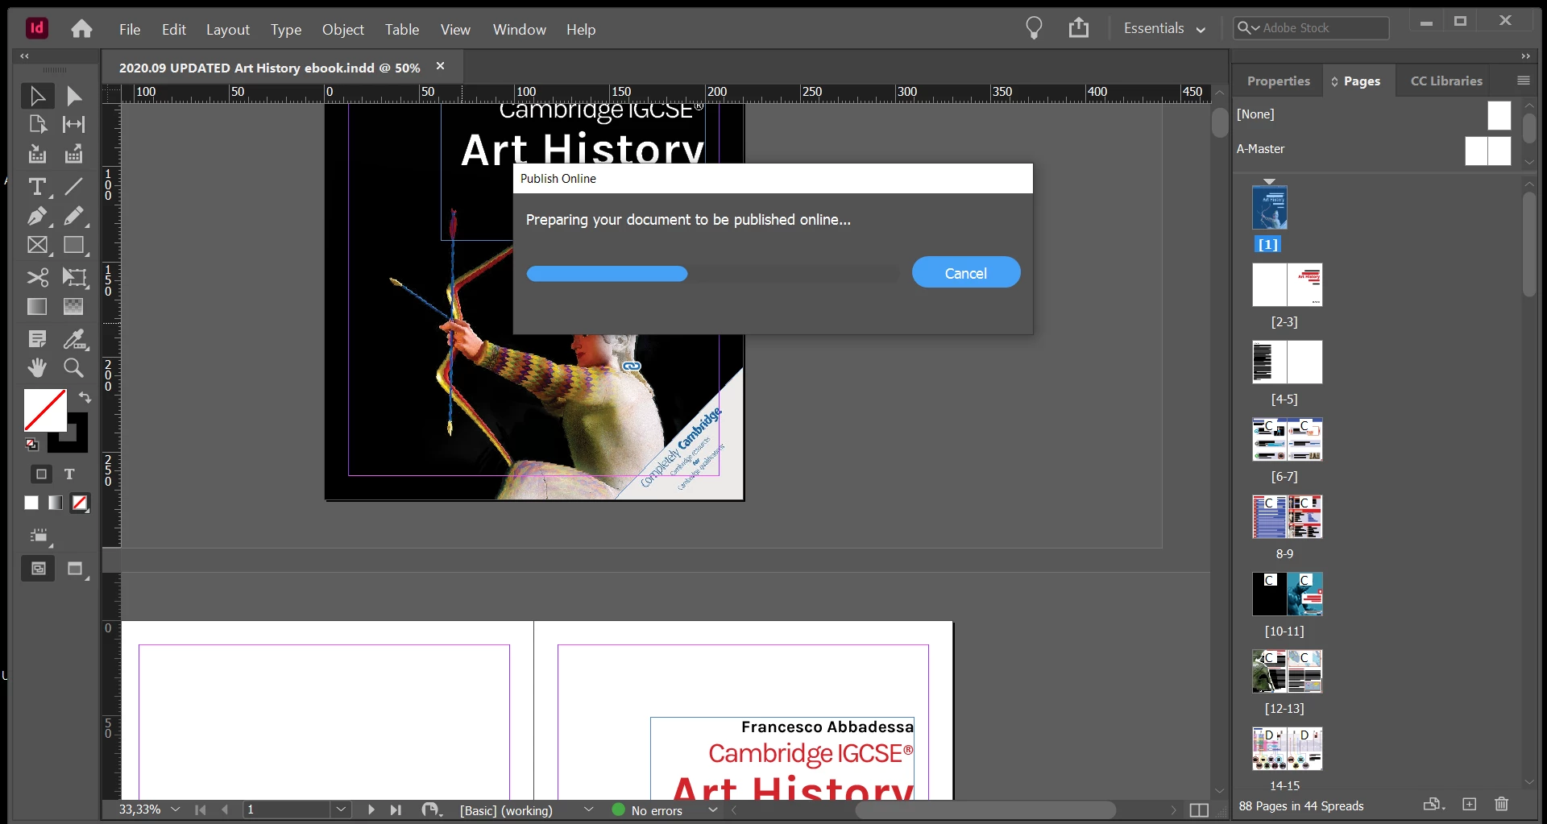The width and height of the screenshot is (1547, 824).
Task: Toggle formatting affects text
Action: click(69, 474)
